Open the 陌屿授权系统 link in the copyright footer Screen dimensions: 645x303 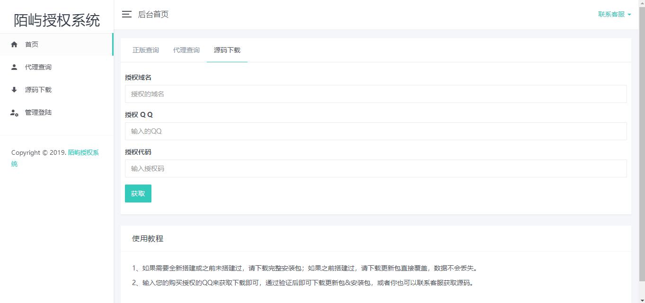(83, 152)
